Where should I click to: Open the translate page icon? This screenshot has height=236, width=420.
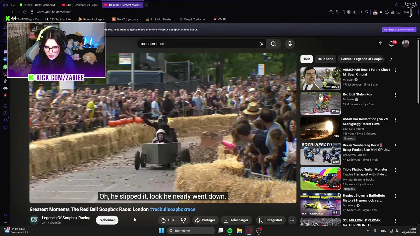(355, 12)
